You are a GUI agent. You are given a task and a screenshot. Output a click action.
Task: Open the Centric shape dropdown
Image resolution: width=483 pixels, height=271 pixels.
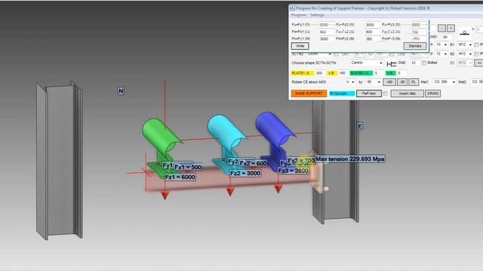[367, 62]
